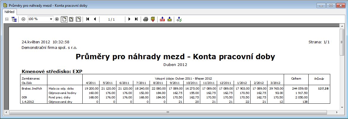Toggle the thumbnails panel icon
Image resolution: width=348 pixels, height=119 pixels.
click(7, 19)
